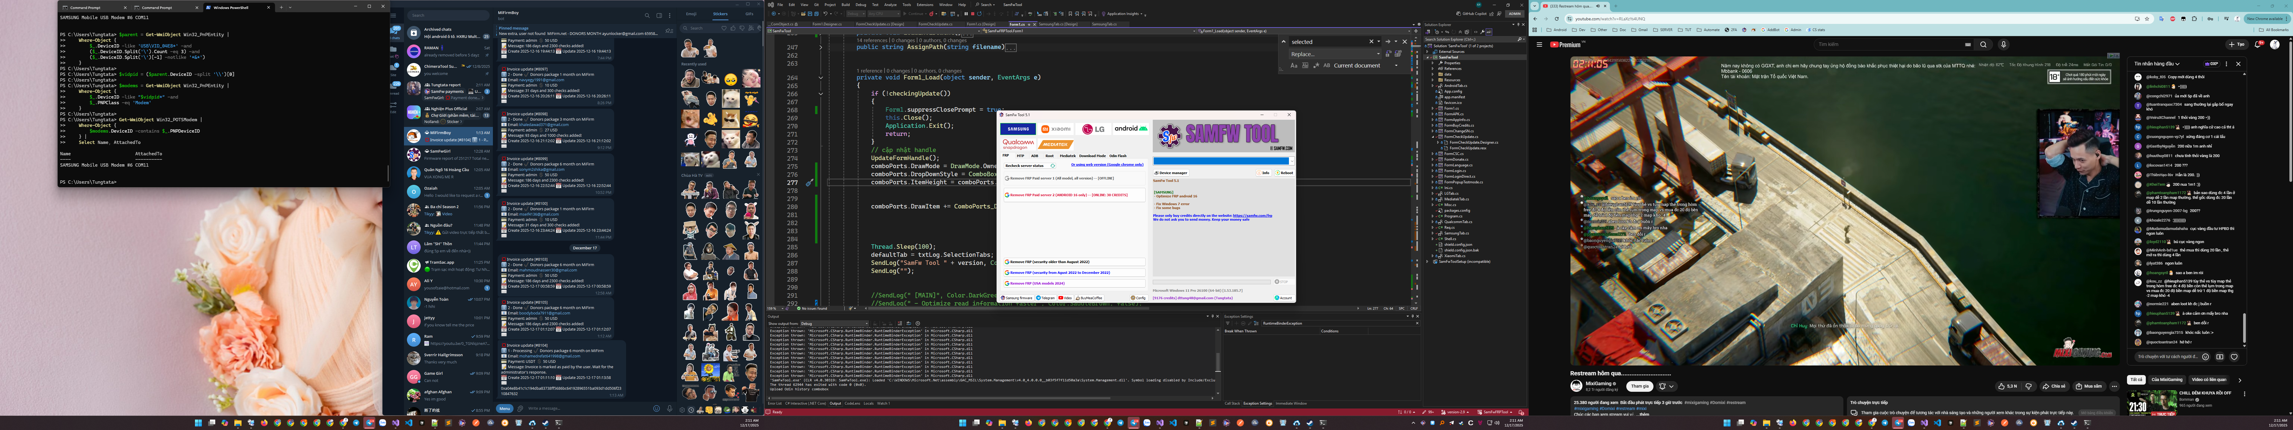Viewport: 2293px width, 430px height.
Task: Toggle Use regular expressions in the find box
Action: [1316, 65]
